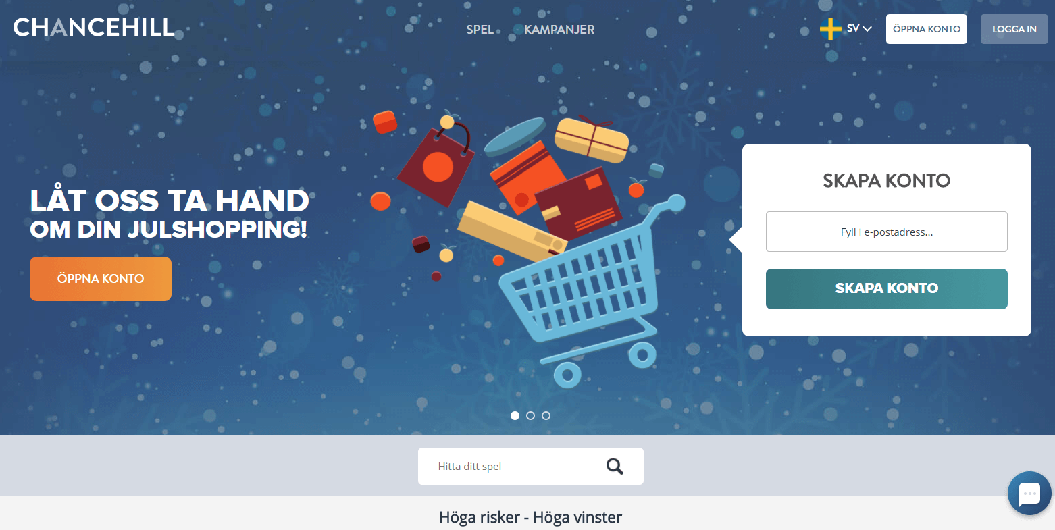The height and width of the screenshot is (530, 1055).
Task: Click the teal SKAPA KONTO button
Action: [x=886, y=289]
